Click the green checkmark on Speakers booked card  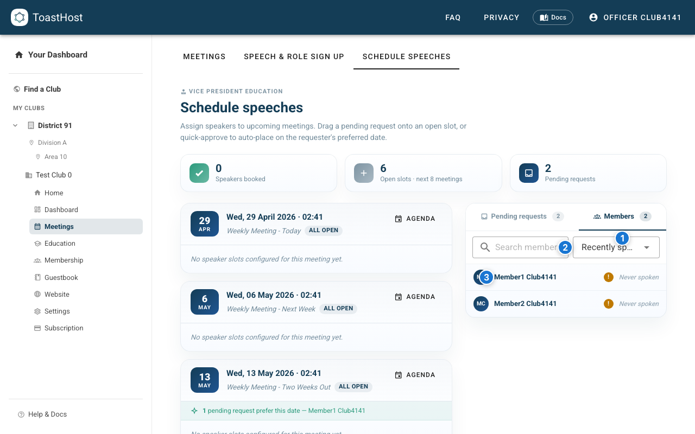[x=199, y=173]
